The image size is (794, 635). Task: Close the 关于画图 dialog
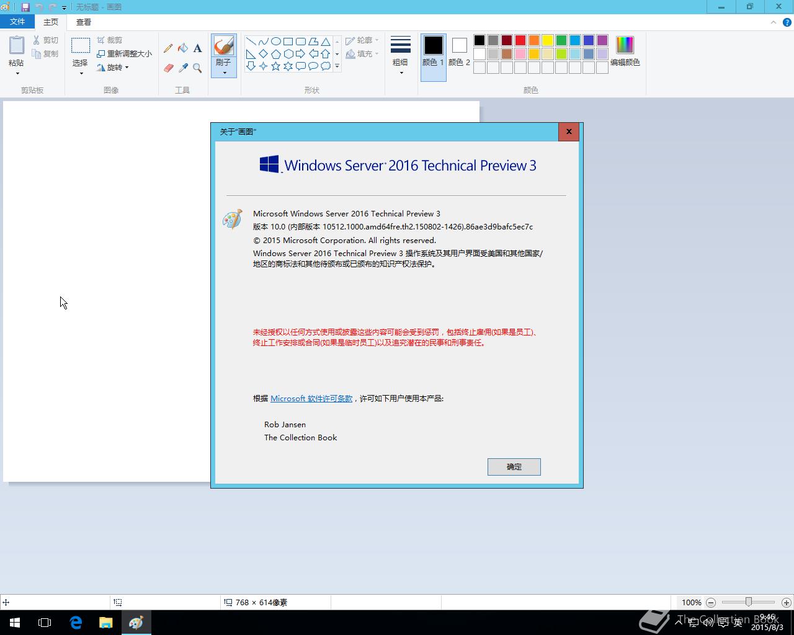569,131
